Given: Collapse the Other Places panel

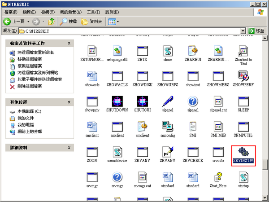Looking at the screenshot, I should [69, 102].
